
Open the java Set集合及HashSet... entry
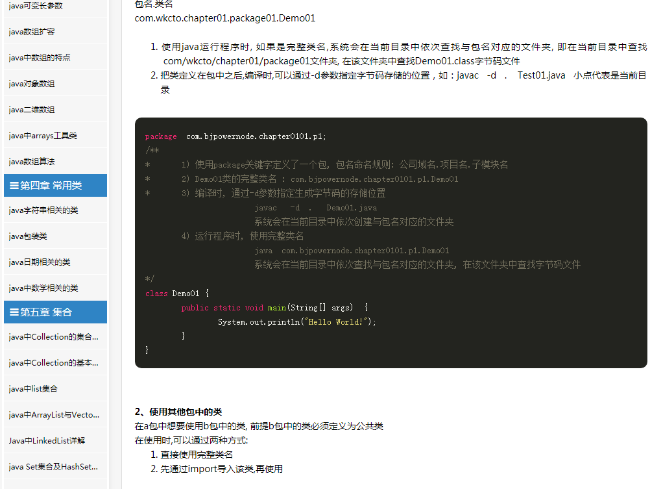54,466
